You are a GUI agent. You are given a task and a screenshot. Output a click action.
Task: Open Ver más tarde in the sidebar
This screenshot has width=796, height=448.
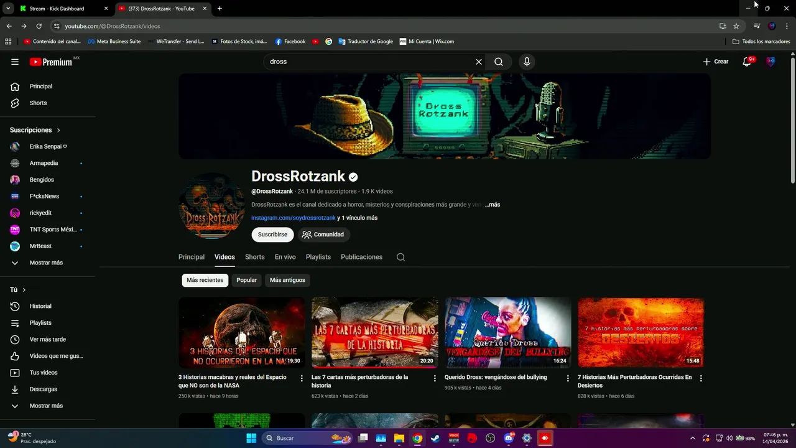tap(47, 339)
